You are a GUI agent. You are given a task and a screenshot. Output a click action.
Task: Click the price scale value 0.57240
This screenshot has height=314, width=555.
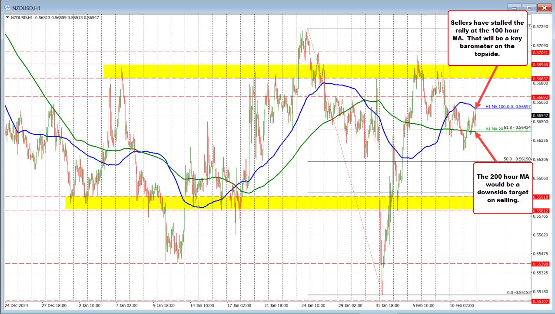(x=541, y=26)
